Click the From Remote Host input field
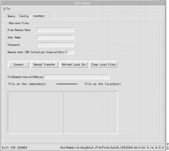This screenshot has height=151, width=169. (x=55, y=30)
